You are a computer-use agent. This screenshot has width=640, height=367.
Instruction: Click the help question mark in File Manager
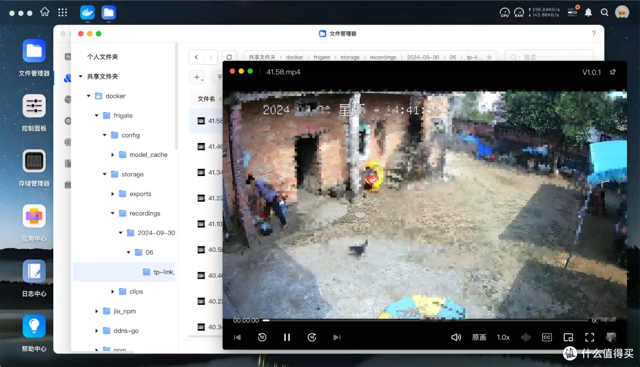click(593, 33)
